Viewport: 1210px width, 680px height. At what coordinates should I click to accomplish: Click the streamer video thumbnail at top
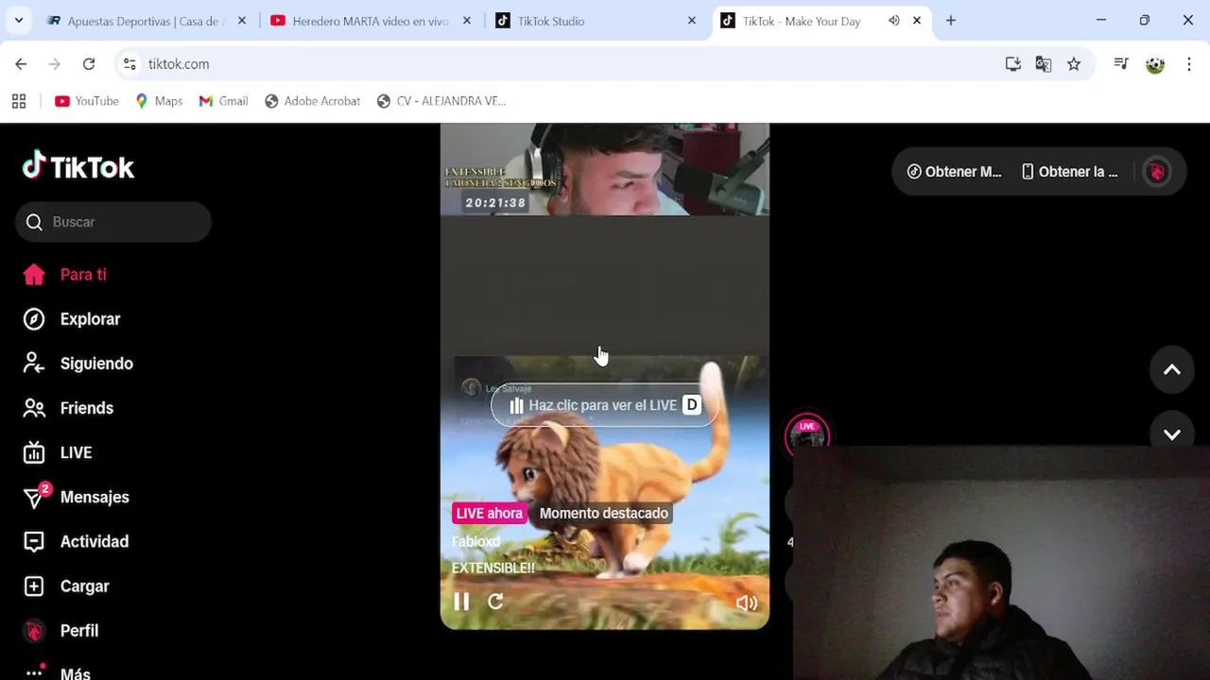(605, 169)
